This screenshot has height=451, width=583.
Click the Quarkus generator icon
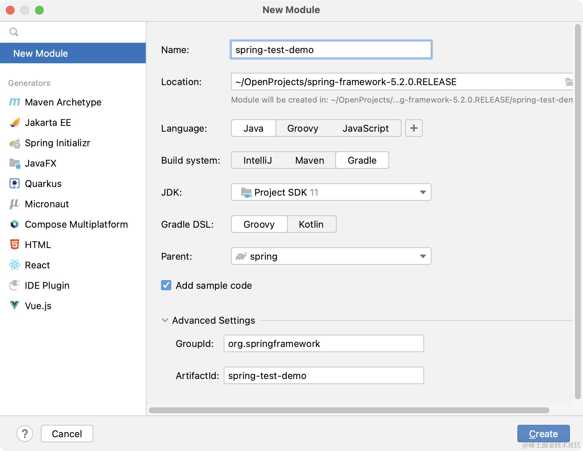pos(15,184)
